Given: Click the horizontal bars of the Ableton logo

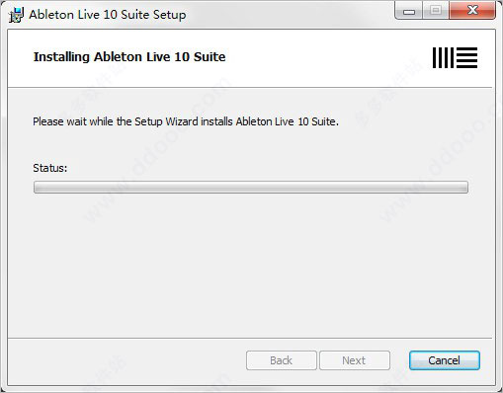Looking at the screenshot, I should (466, 57).
